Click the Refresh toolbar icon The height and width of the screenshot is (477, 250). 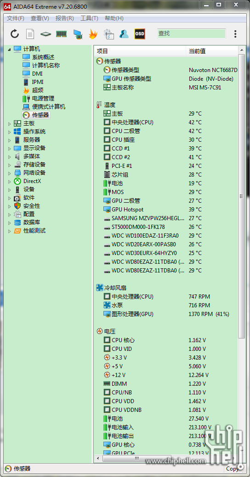pyautogui.click(x=15, y=34)
